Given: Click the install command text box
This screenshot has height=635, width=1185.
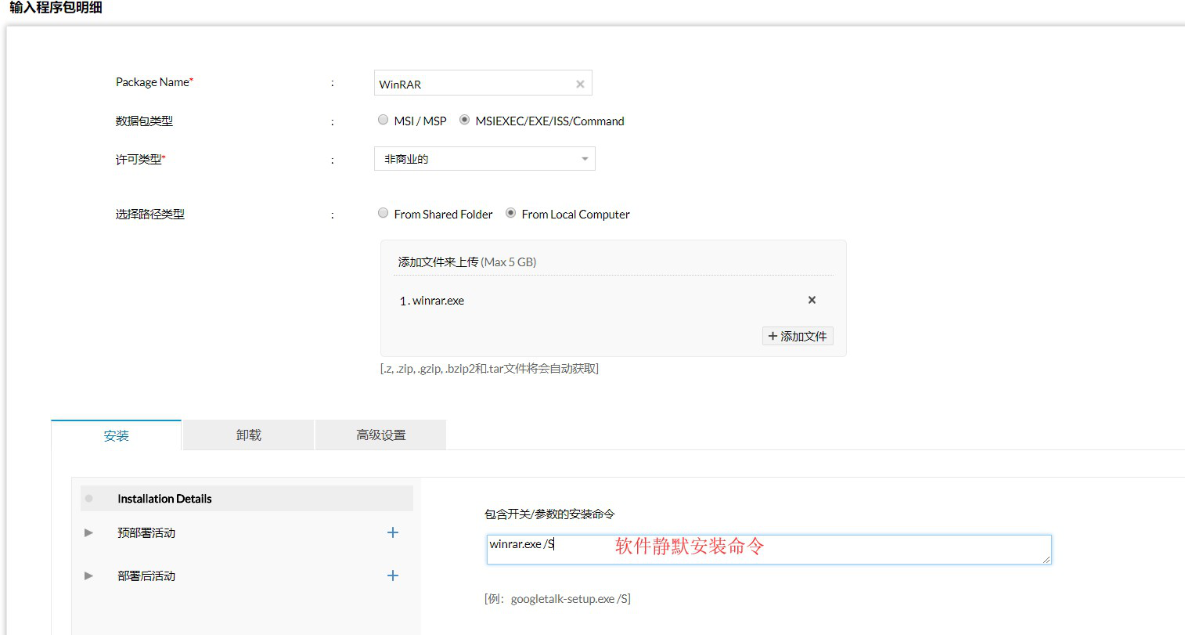Looking at the screenshot, I should 769,550.
